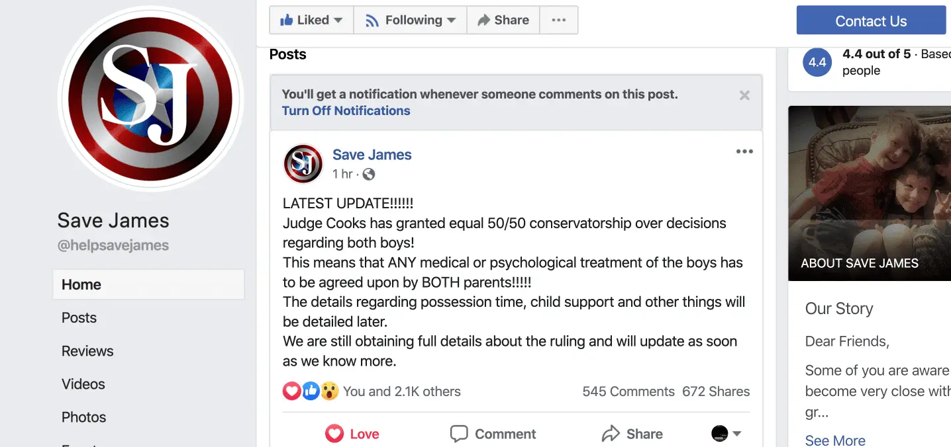Open the About Save James photo

(870, 194)
